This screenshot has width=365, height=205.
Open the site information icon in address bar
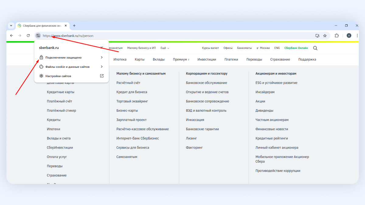tap(38, 36)
